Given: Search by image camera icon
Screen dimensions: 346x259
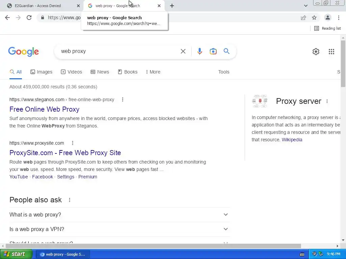Looking at the screenshot, I should click(213, 51).
